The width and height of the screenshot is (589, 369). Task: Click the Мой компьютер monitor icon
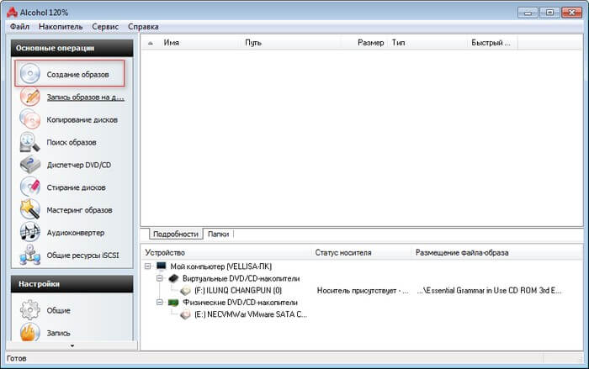(x=162, y=266)
